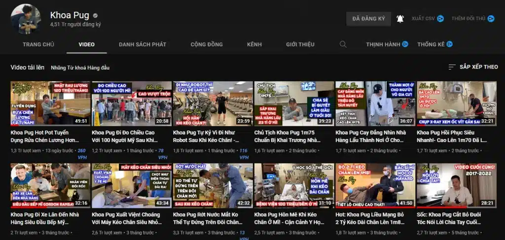Open the THỐNG KÊ tab
Viewport: 505px width, 240px height.
(431, 44)
